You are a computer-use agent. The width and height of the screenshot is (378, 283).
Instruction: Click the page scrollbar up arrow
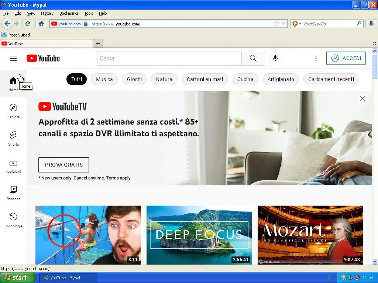click(375, 51)
